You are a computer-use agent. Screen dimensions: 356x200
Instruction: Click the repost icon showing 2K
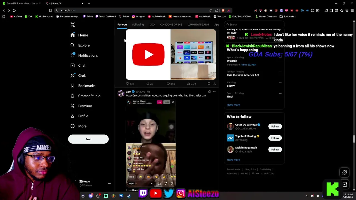[148, 84]
